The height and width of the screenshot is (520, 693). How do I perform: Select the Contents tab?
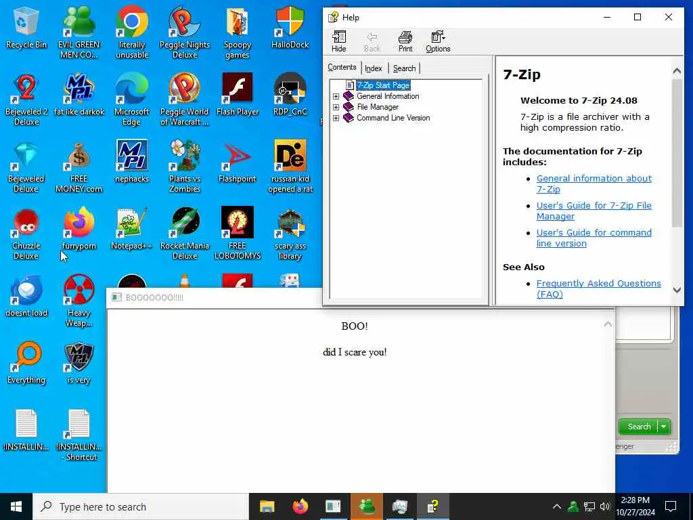(x=342, y=67)
